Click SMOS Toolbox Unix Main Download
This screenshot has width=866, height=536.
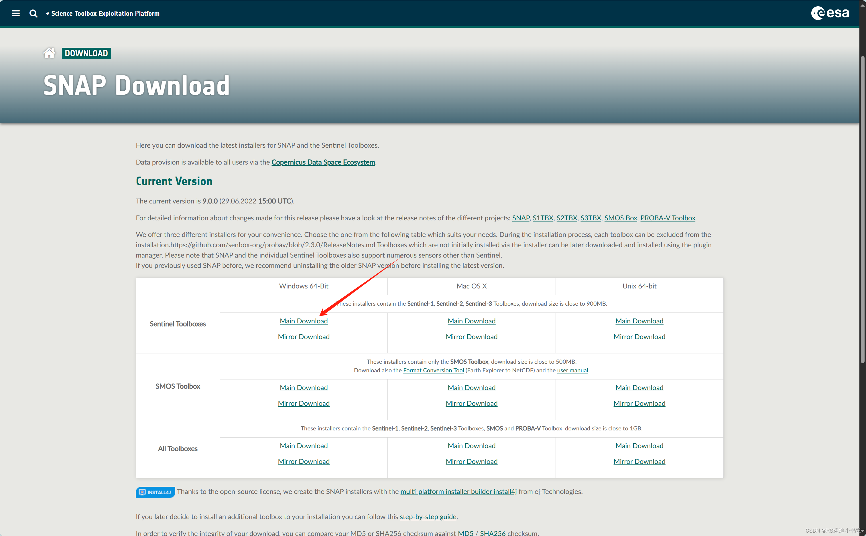[x=639, y=387]
